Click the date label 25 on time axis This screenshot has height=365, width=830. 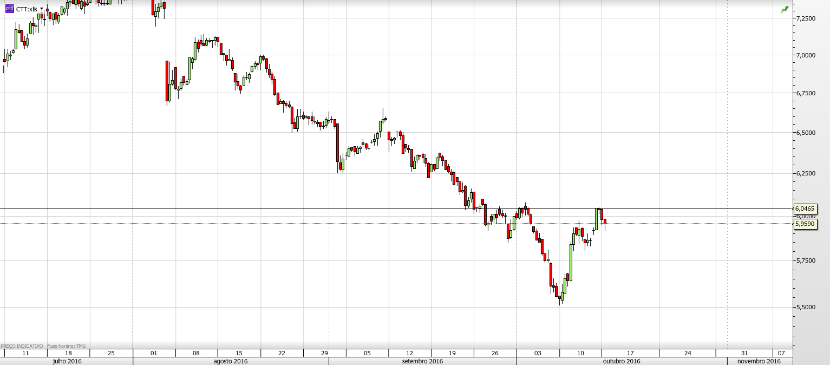click(x=111, y=353)
